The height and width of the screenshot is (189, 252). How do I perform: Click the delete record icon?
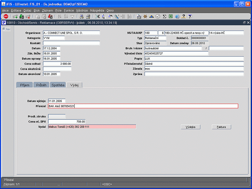pos(28,16)
